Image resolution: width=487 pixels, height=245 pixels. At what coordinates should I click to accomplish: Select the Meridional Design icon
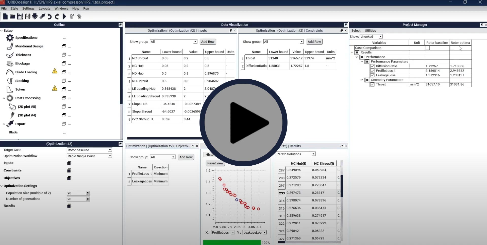click(x=10, y=46)
